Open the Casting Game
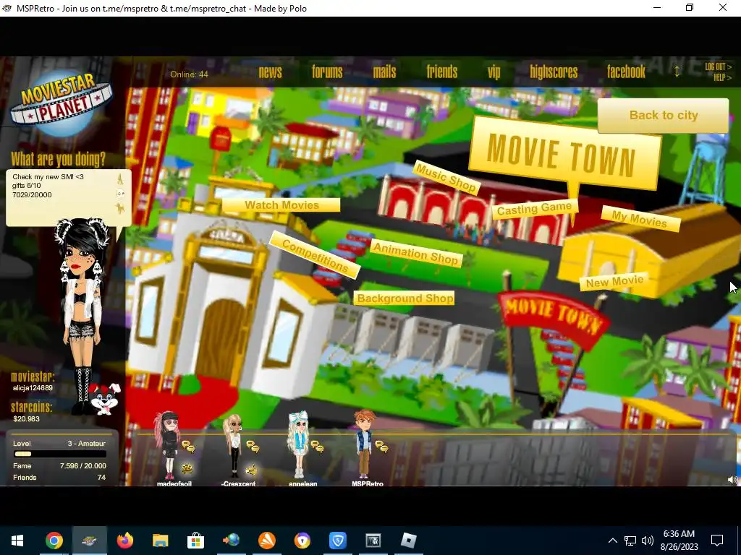Screen dimensions: 741x555 [534, 208]
